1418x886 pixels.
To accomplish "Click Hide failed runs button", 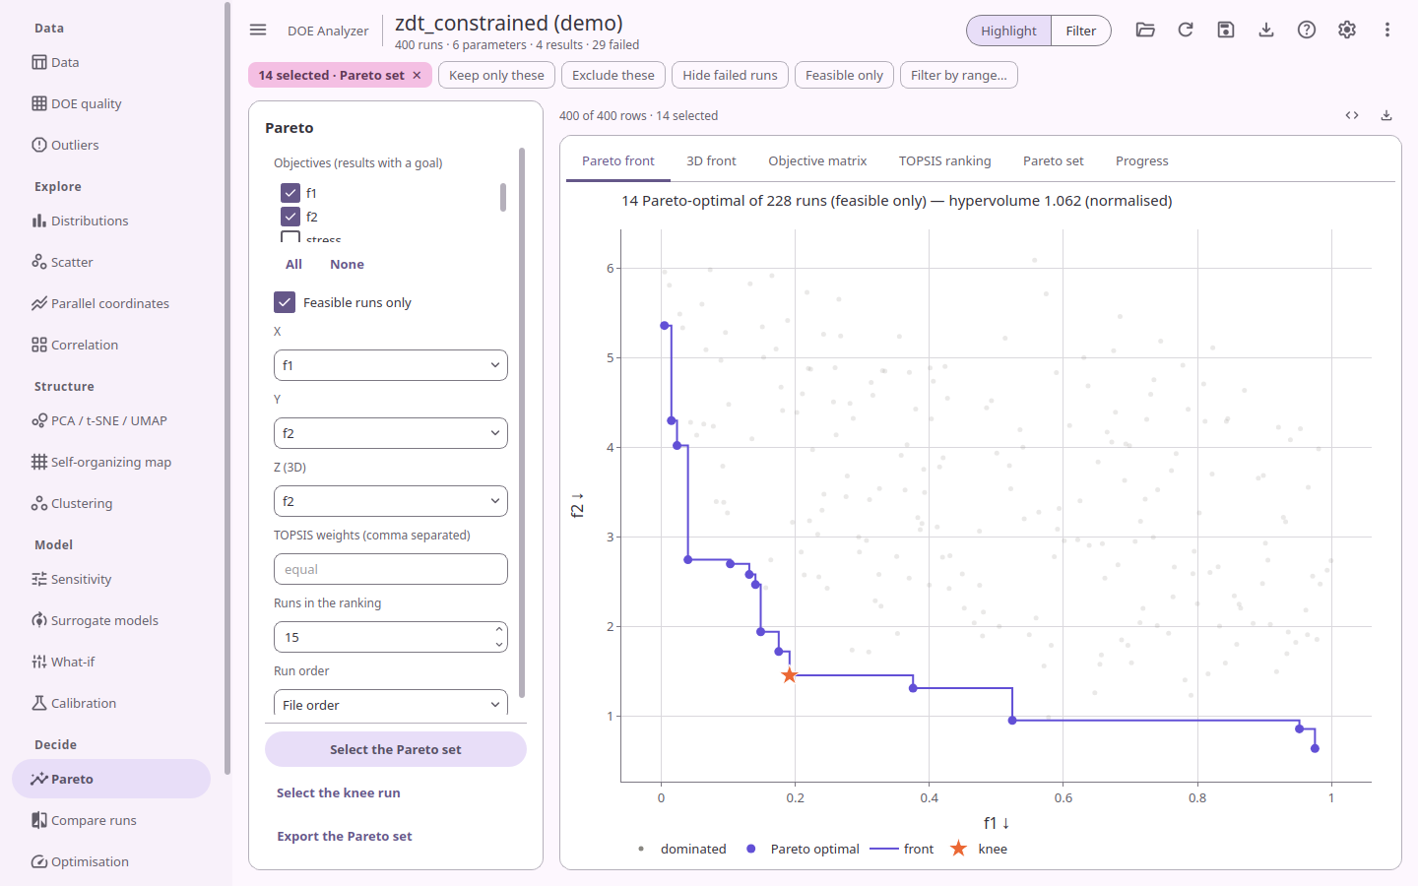I will coord(730,75).
